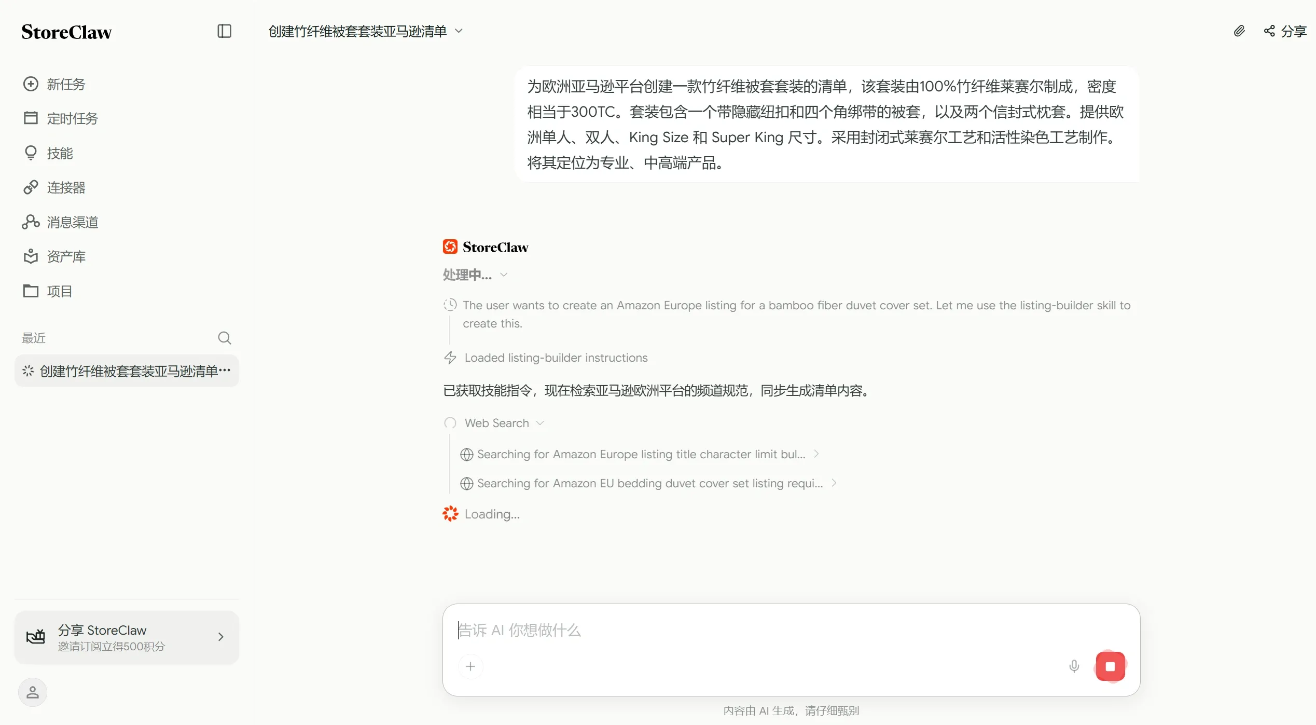Click the orange Loading spinner icon
This screenshot has width=1316, height=725.
450,514
